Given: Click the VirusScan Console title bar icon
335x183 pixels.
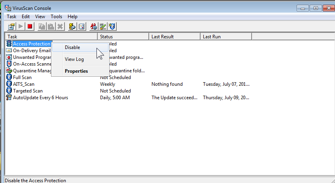Looking at the screenshot, I should coord(8,8).
